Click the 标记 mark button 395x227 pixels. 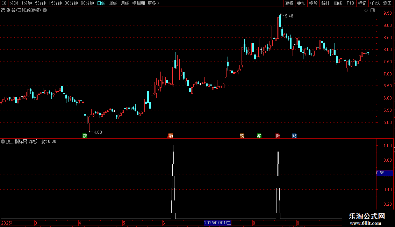click(x=362, y=3)
